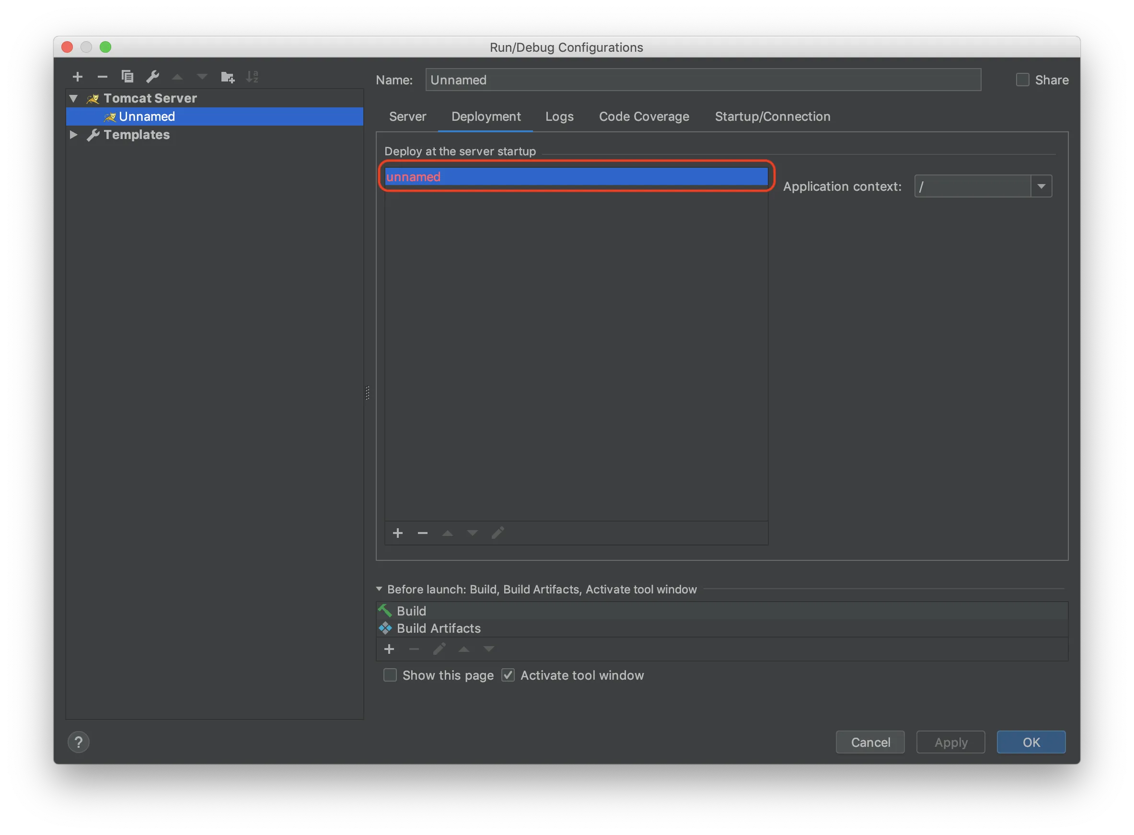Edit configuration templates via wrench icon
Screen dimensions: 1134x835
click(152, 76)
